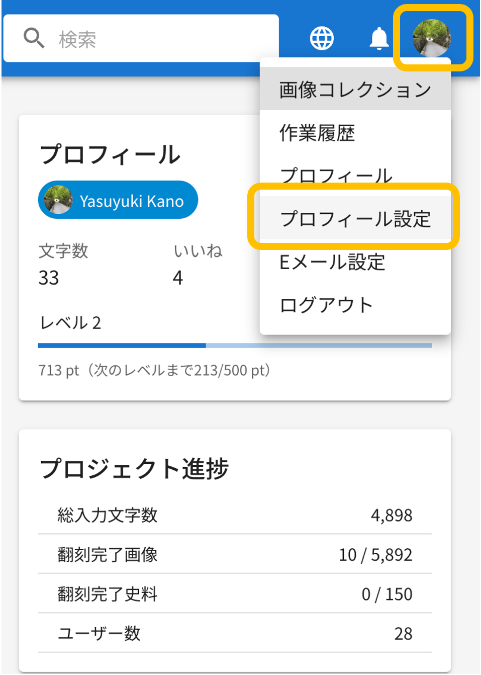Click the ユーザー数 row
481x675 pixels.
pos(235,633)
